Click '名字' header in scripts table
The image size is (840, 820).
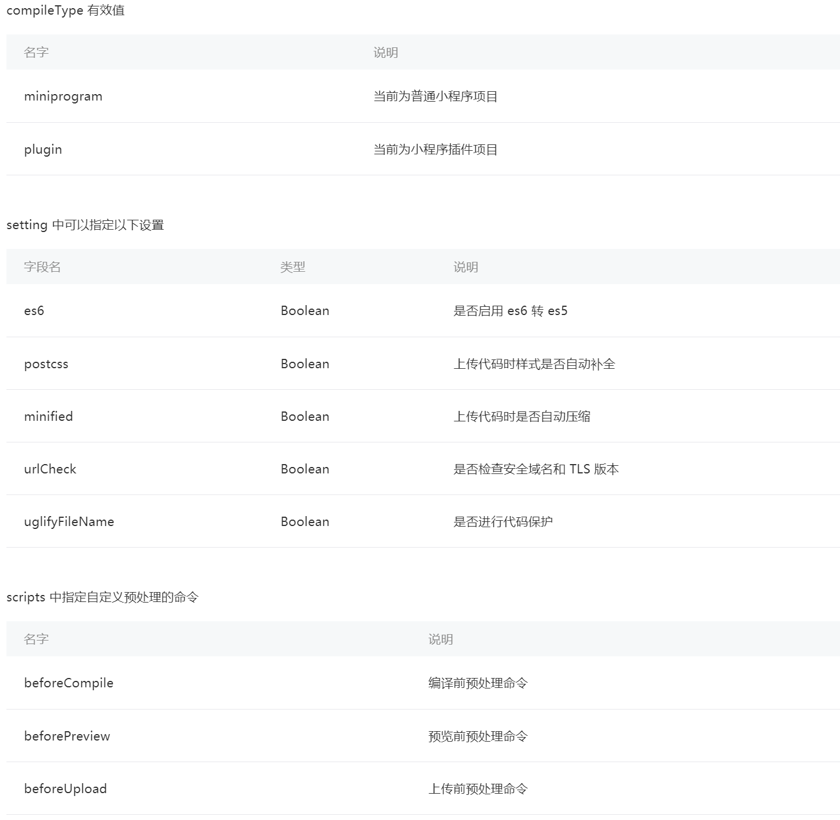pyautogui.click(x=36, y=639)
